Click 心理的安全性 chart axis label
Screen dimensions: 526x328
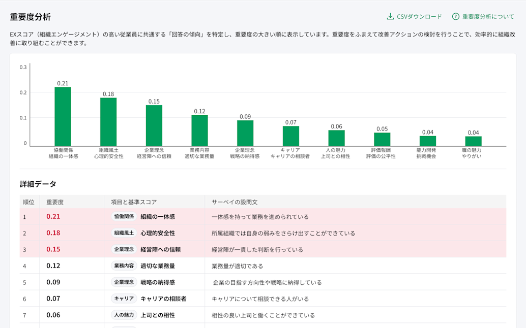tap(109, 156)
